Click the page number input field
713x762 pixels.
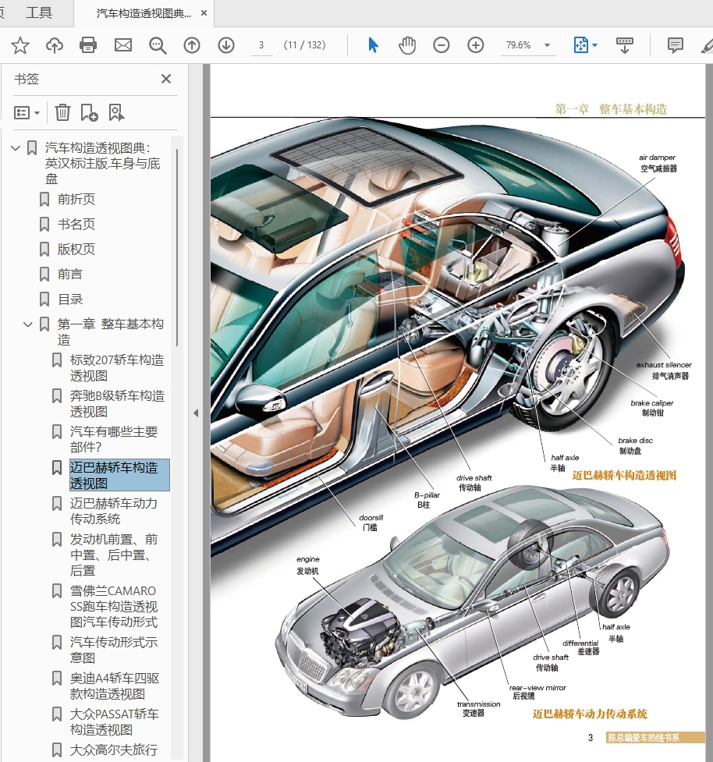(261, 45)
